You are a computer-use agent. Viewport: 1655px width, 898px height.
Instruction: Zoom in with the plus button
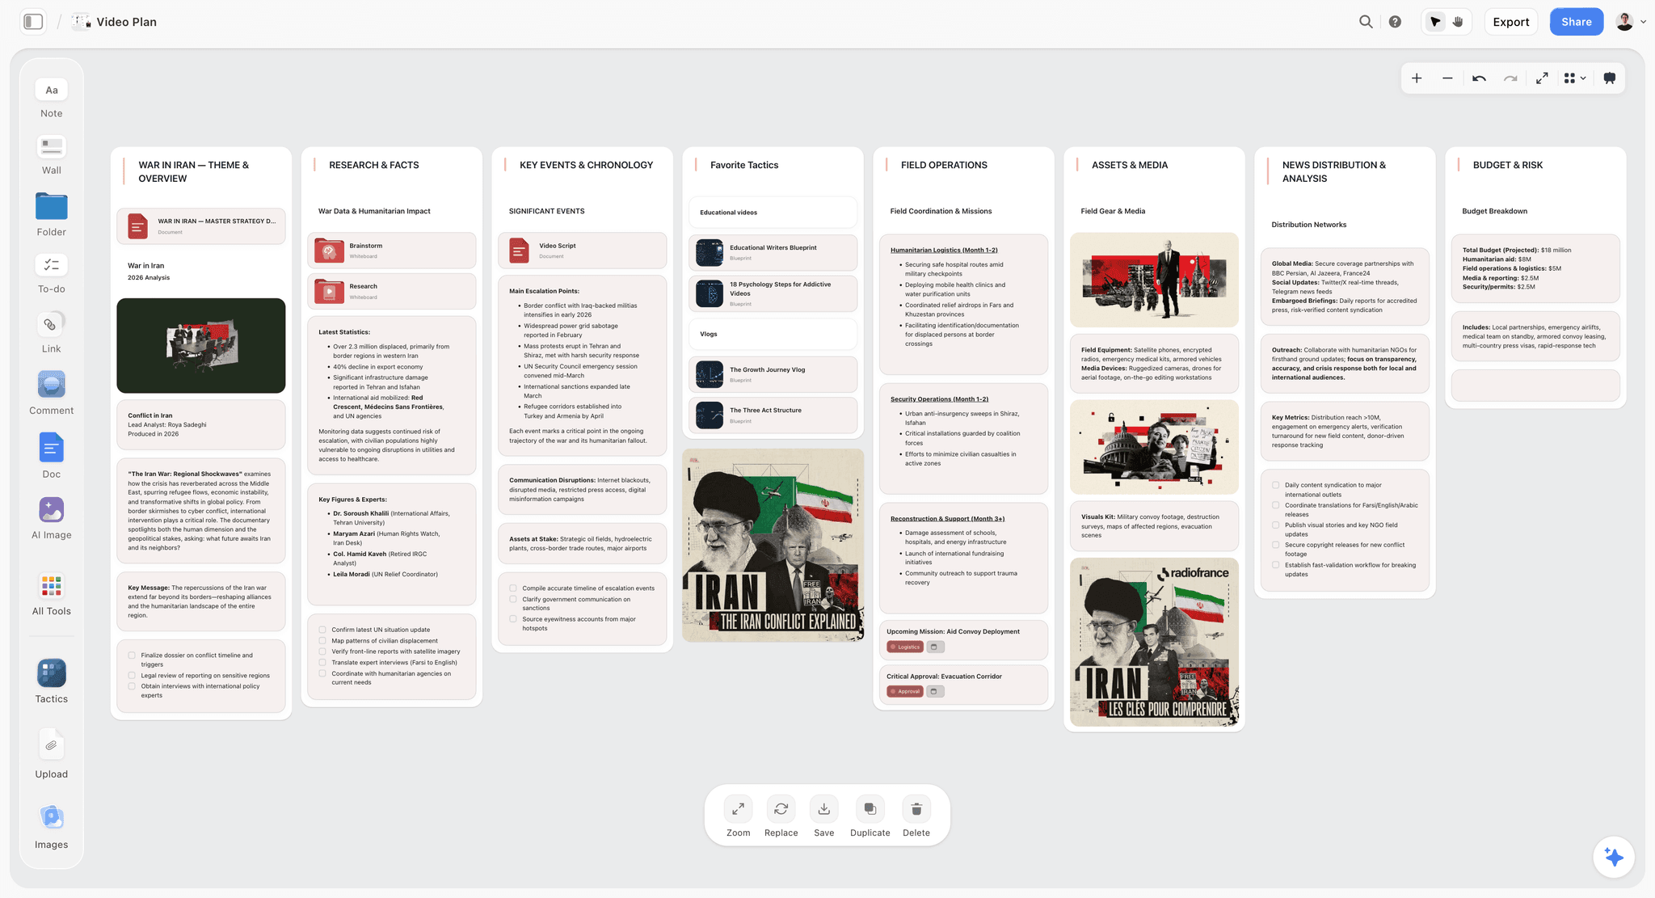click(x=1417, y=78)
